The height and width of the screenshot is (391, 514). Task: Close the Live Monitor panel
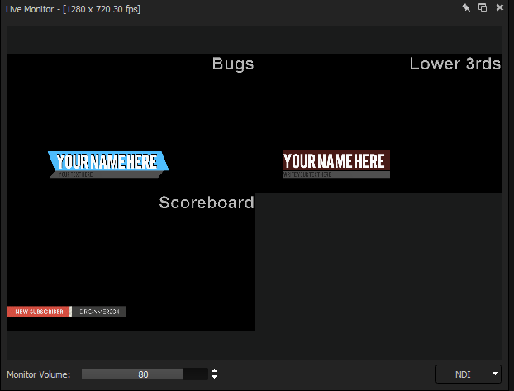(x=500, y=7)
